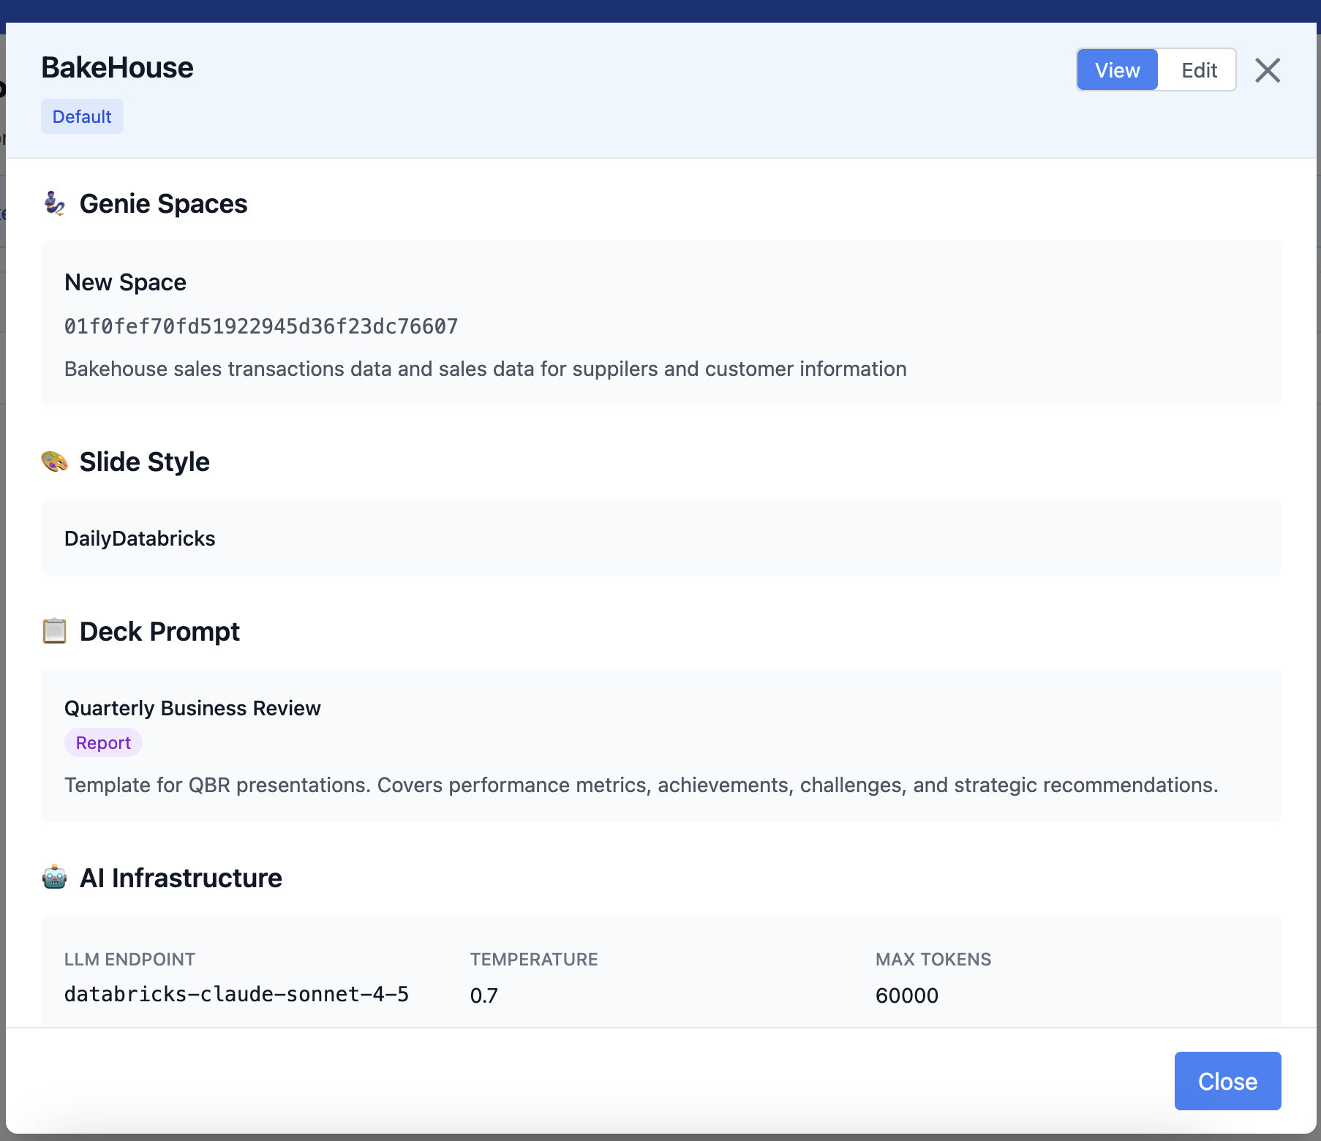
Task: Click the genie icon beside Genie Spaces
Action: (x=55, y=203)
